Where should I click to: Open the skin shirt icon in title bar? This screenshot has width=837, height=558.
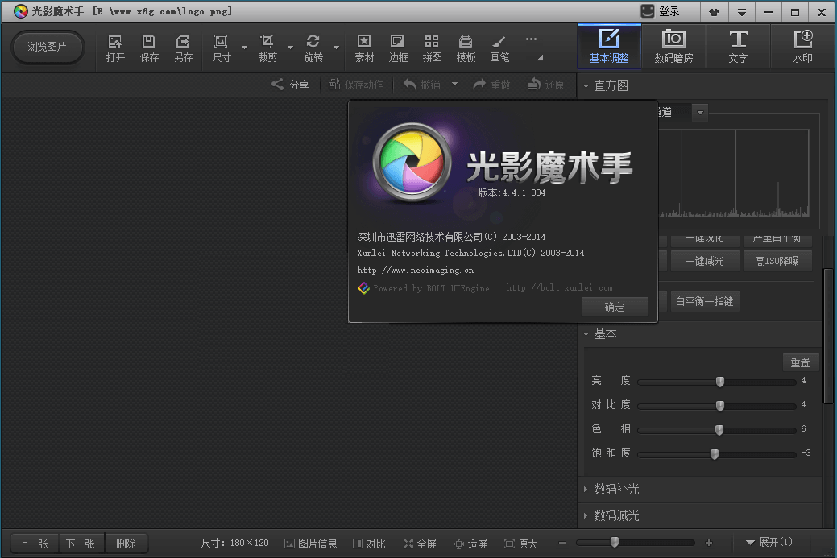[715, 12]
